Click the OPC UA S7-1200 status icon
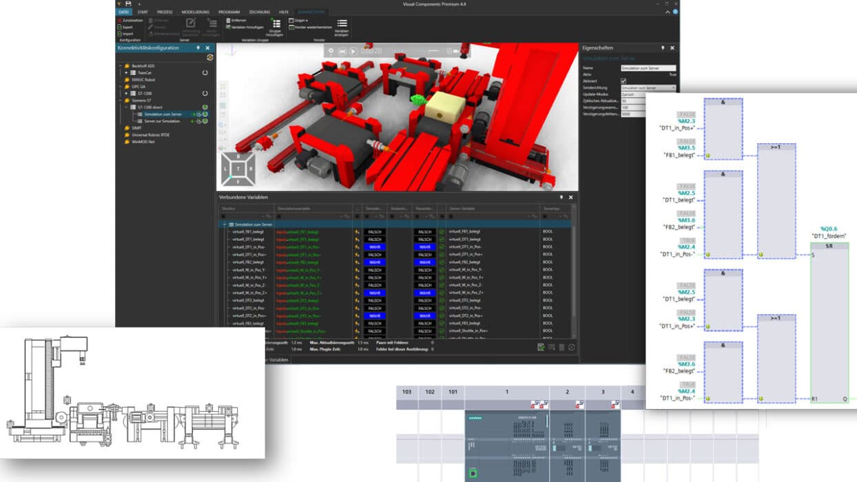 click(205, 93)
